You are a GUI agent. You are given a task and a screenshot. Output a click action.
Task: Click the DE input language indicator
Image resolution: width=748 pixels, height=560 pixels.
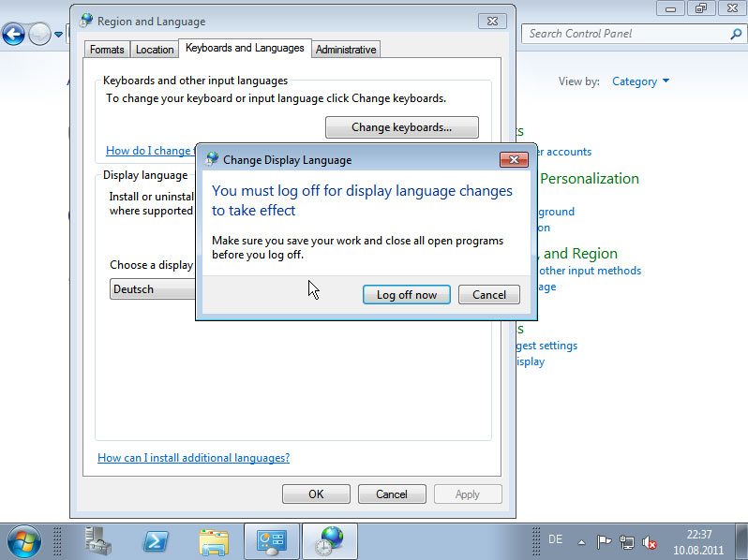(555, 539)
